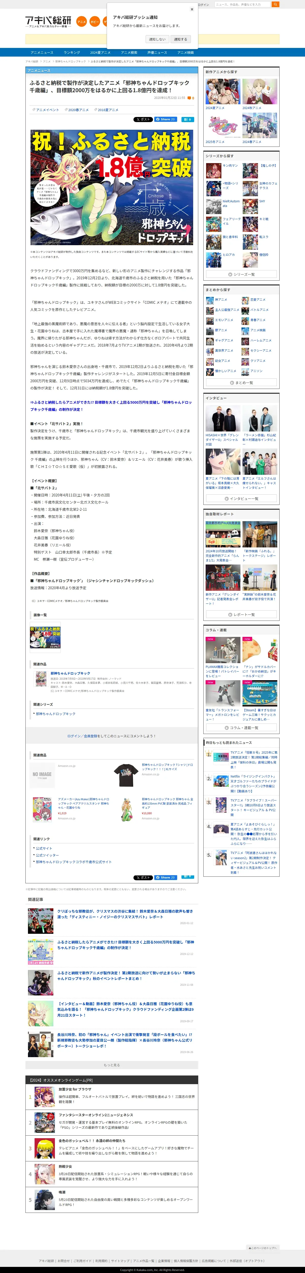Click the もっと見る button under related articles

pos(112,1065)
